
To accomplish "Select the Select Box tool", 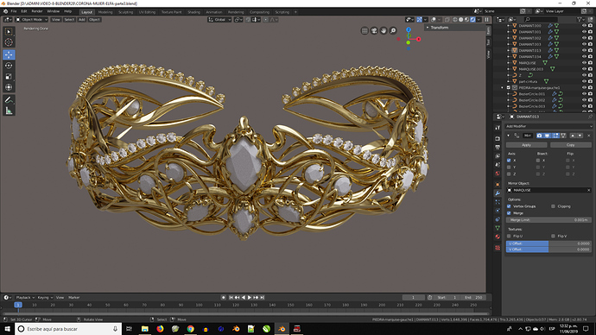I will [9, 32].
